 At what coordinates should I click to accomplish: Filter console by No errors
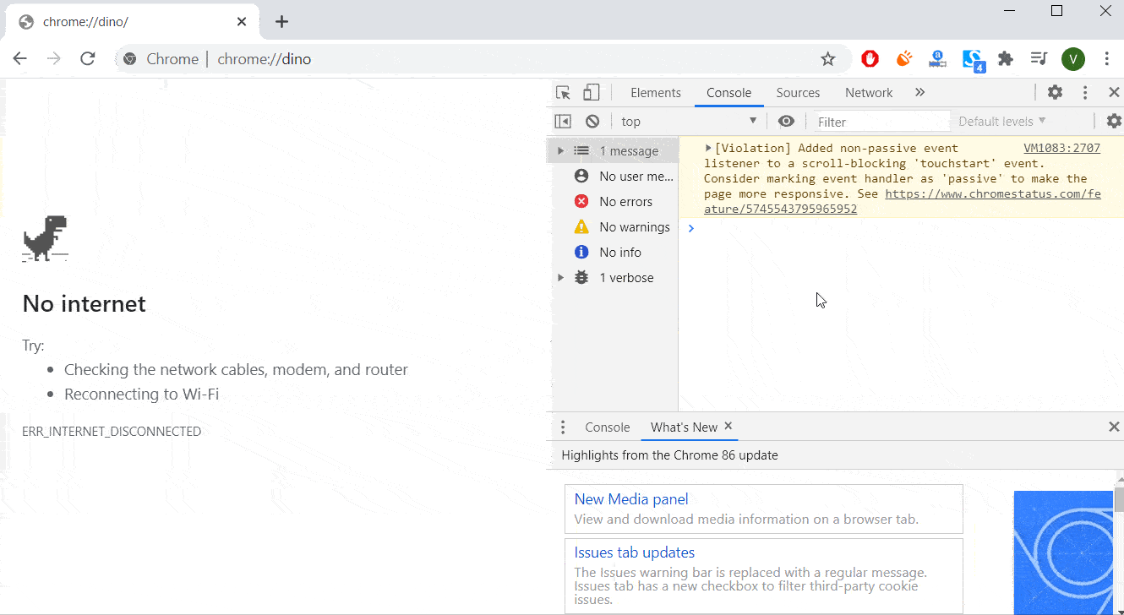pos(615,202)
